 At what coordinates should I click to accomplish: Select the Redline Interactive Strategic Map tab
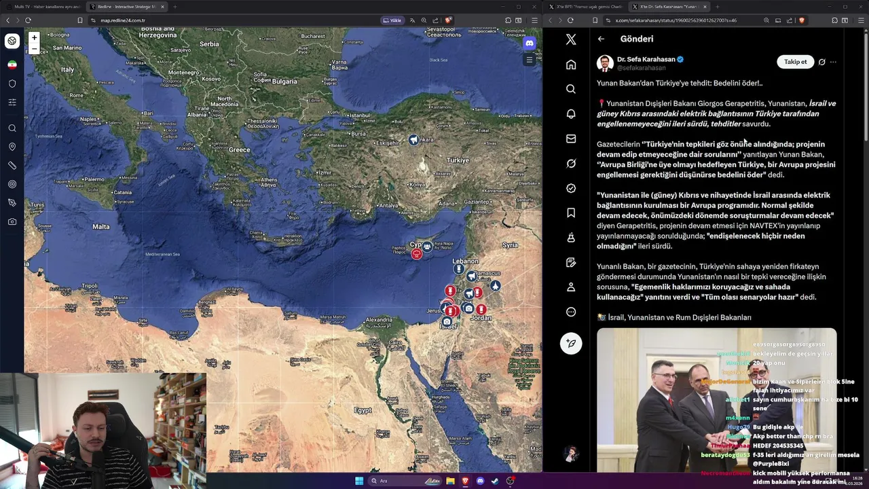coord(126,7)
